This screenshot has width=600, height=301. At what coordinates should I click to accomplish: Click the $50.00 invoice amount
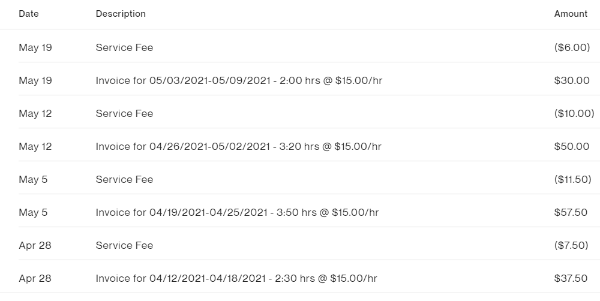(x=572, y=146)
